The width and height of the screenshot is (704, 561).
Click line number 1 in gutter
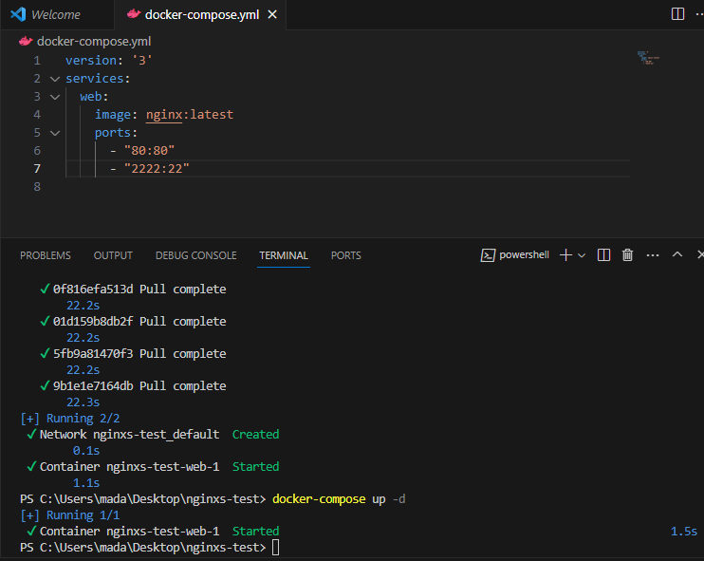pyautogui.click(x=37, y=60)
